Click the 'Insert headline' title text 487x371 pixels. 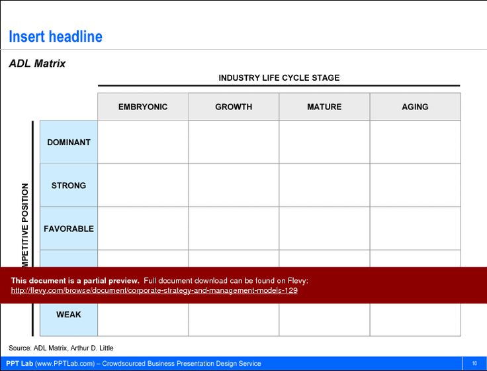(56, 36)
